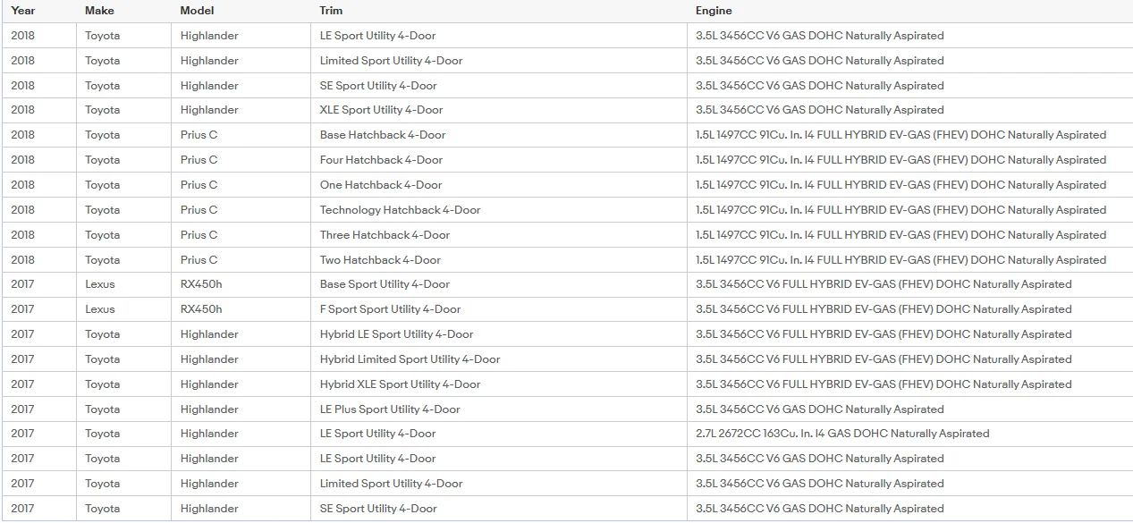
Task: Select 'Lexus' in the F Sport row
Action: tap(100, 309)
